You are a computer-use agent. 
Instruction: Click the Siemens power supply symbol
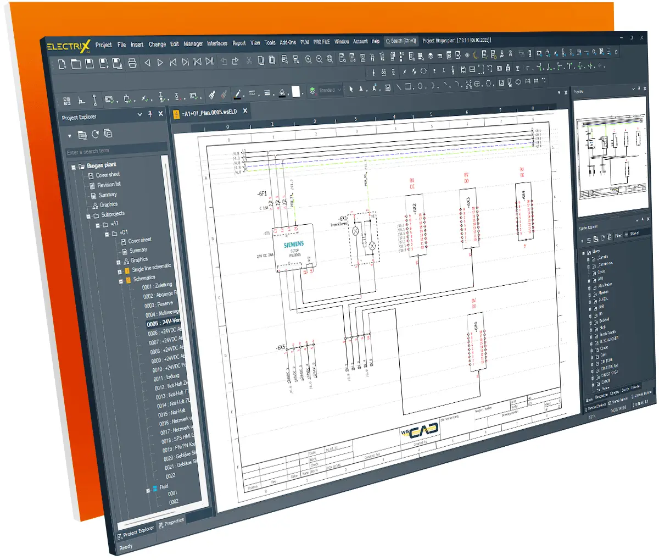[293, 247]
